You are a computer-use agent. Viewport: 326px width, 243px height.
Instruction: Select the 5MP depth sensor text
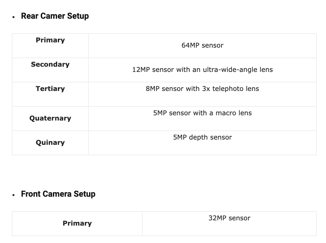(202, 137)
